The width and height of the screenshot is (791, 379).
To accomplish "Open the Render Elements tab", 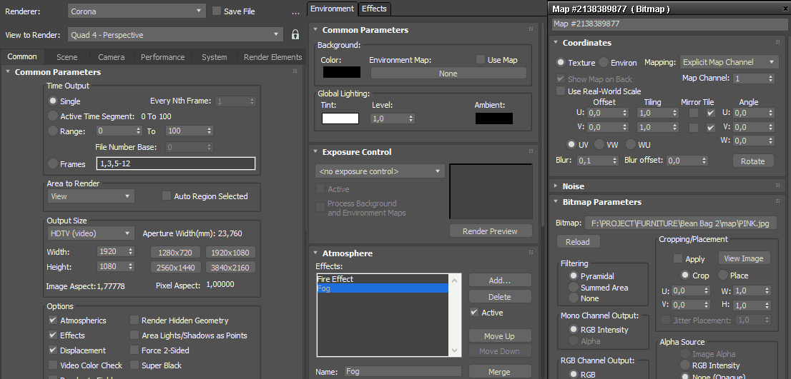I will click(272, 57).
